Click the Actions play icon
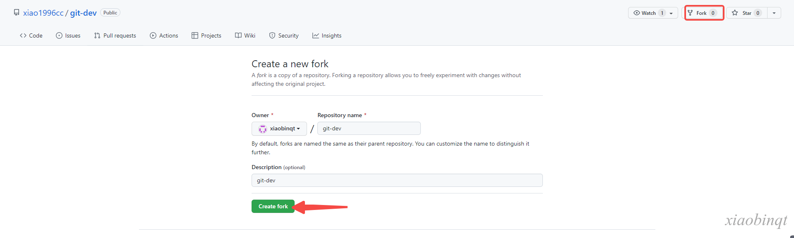 coord(153,35)
